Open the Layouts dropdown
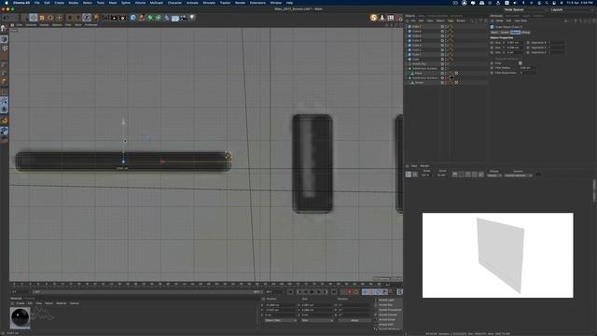Screen dimensions: 597x336 coord(572,9)
